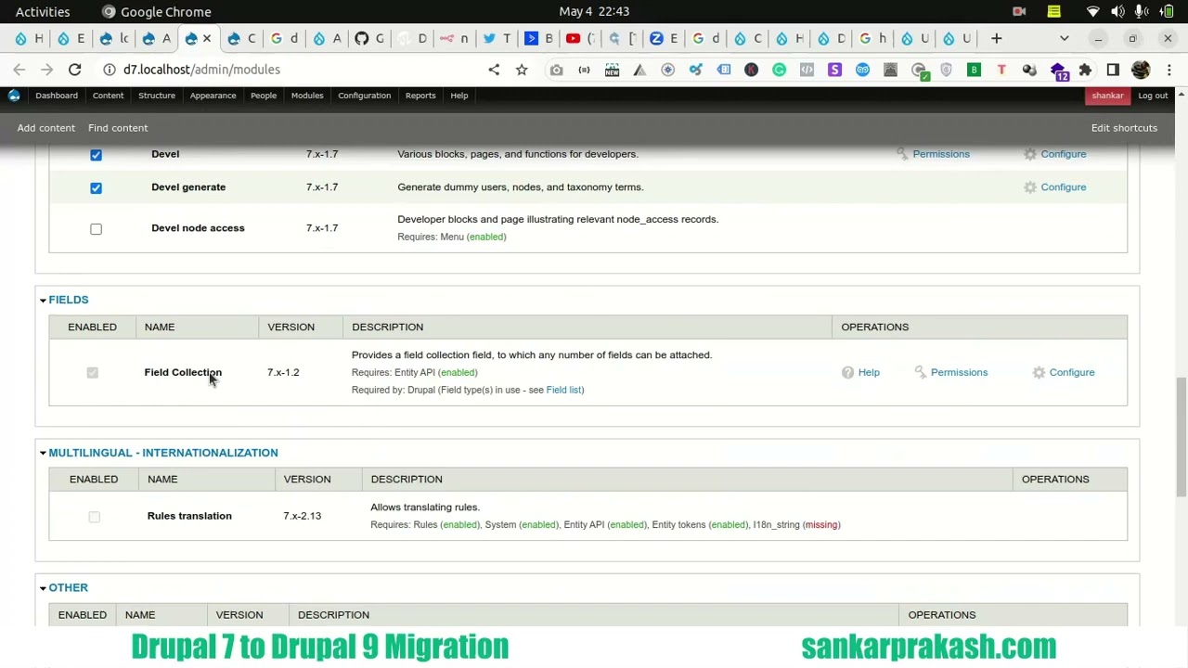Collapse the OTHER module group
Screen dimensions: 1188x668
click(x=68, y=587)
